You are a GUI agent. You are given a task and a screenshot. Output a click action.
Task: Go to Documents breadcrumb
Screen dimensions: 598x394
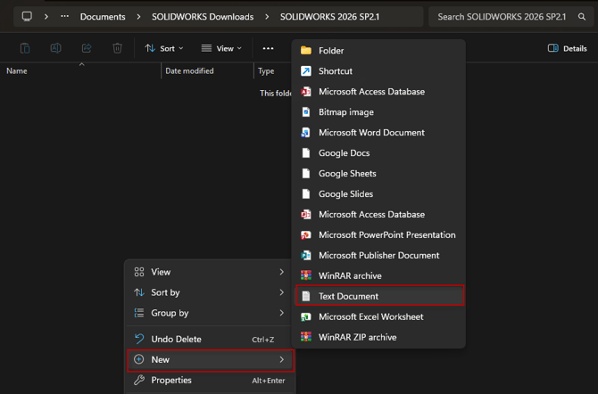coord(103,17)
